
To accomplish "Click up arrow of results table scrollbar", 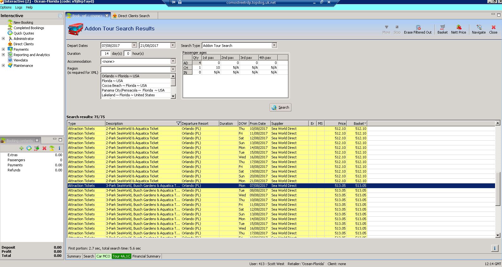I will [498, 123].
